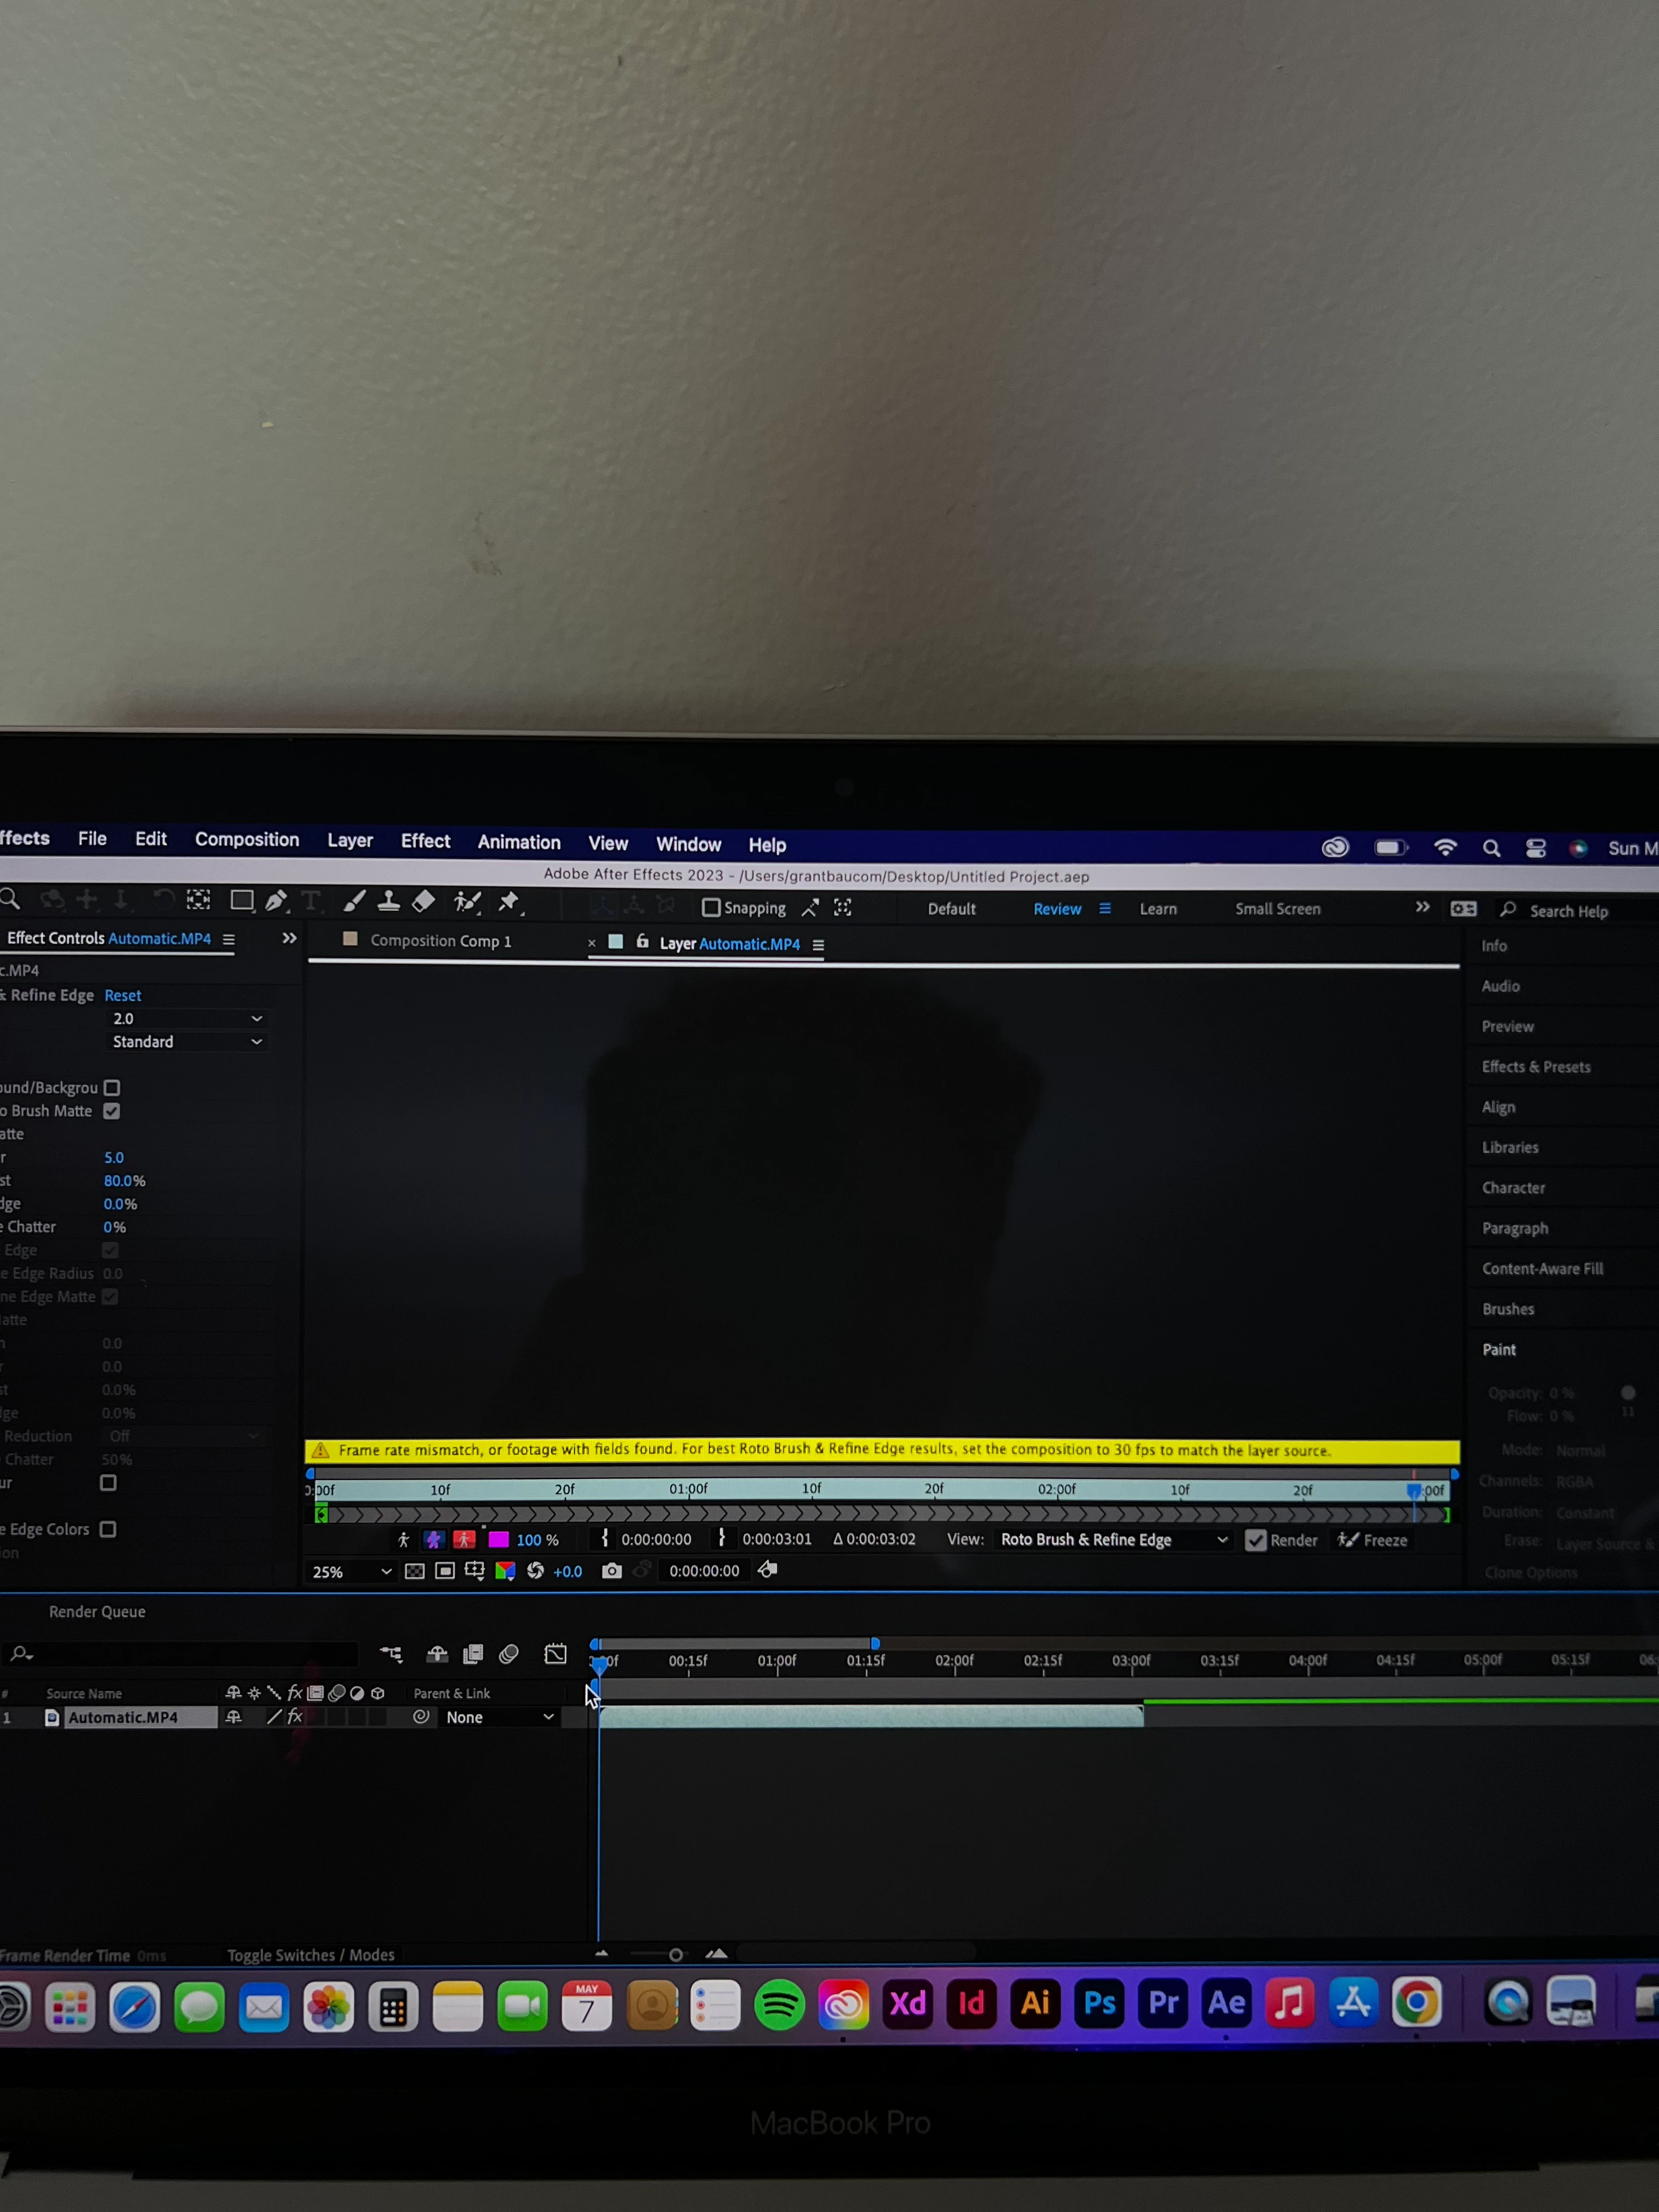Click the magenta overlay color swatch
1659x2212 pixels.
(x=498, y=1540)
